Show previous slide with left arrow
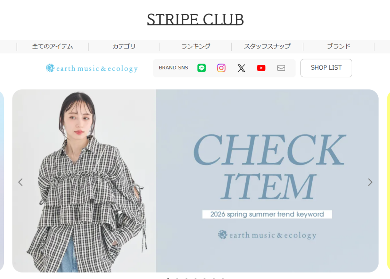The image size is (390, 279). 21,182
